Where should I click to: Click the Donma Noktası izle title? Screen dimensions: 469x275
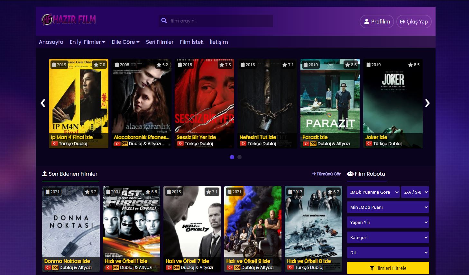(67, 261)
